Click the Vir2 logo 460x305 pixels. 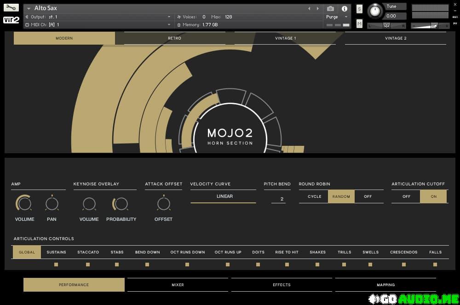pos(11,20)
